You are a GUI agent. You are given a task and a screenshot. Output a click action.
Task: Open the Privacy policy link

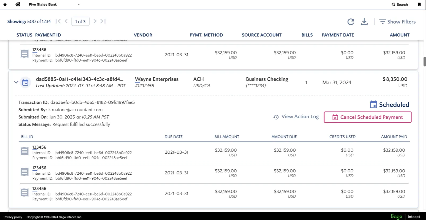click(13, 217)
